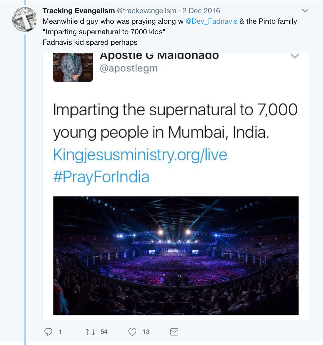Open the @Dev_Fadnavis mention link
This screenshot has height=345, width=323.
(211, 21)
